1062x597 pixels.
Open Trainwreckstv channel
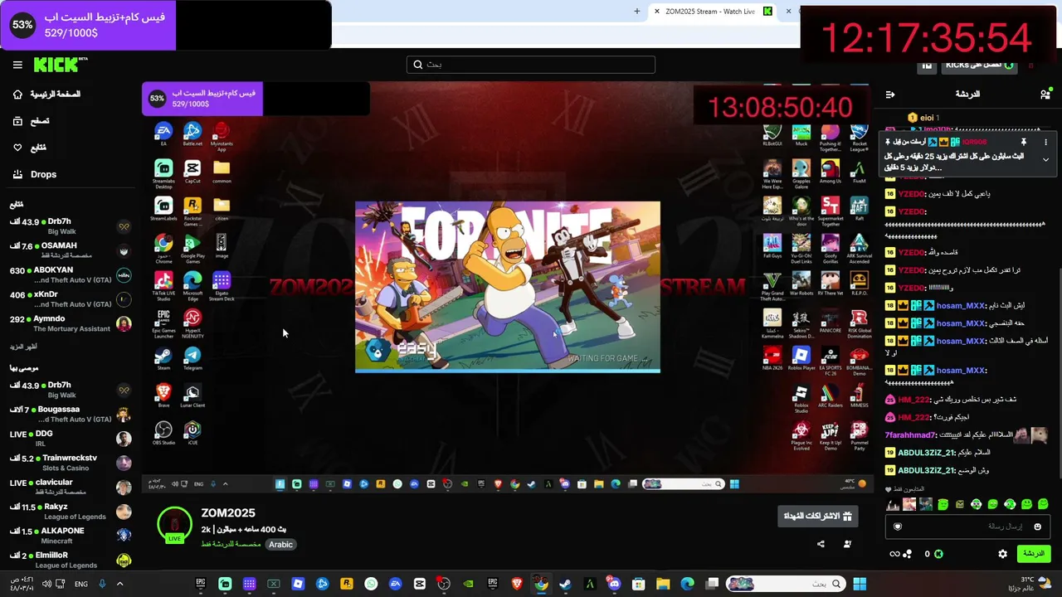click(x=71, y=463)
